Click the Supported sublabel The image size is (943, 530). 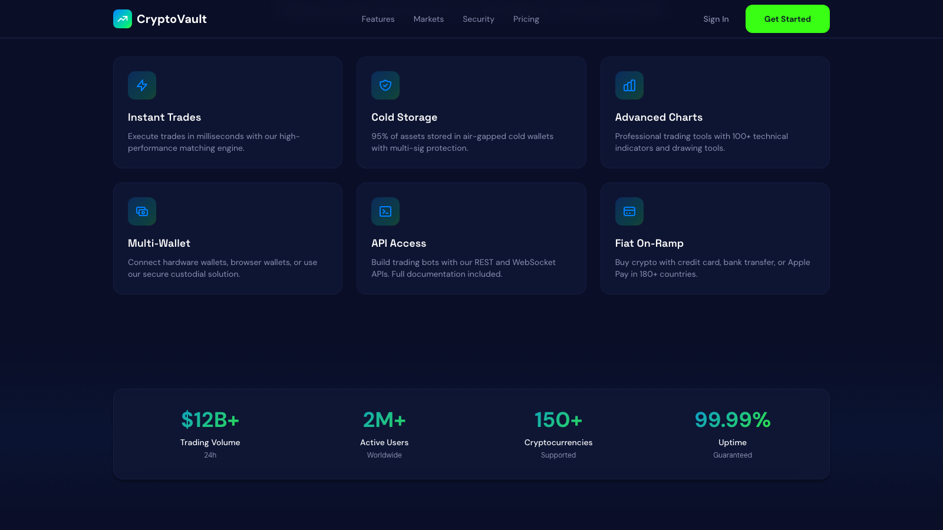[x=559, y=455]
